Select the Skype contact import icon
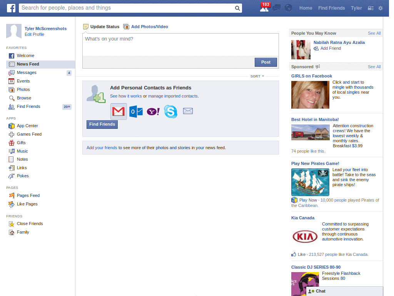This screenshot has height=296, width=394. pyautogui.click(x=170, y=111)
